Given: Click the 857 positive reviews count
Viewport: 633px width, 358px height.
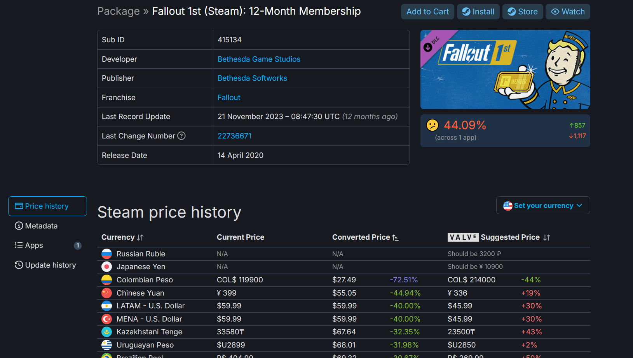Looking at the screenshot, I should pos(577,125).
